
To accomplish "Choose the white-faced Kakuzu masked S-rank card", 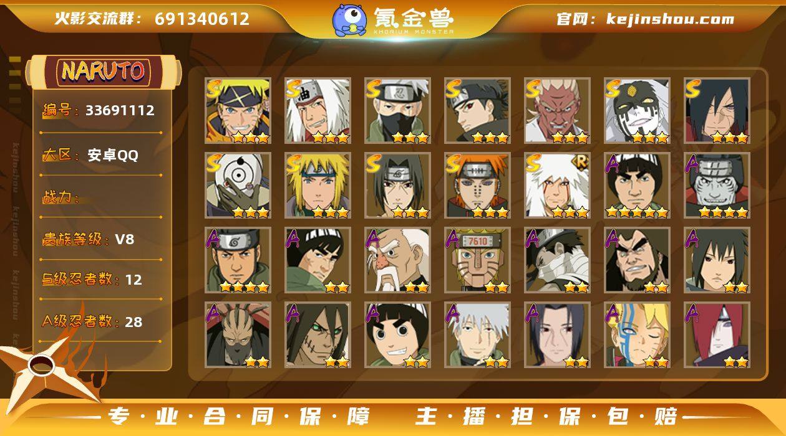I will (637, 111).
